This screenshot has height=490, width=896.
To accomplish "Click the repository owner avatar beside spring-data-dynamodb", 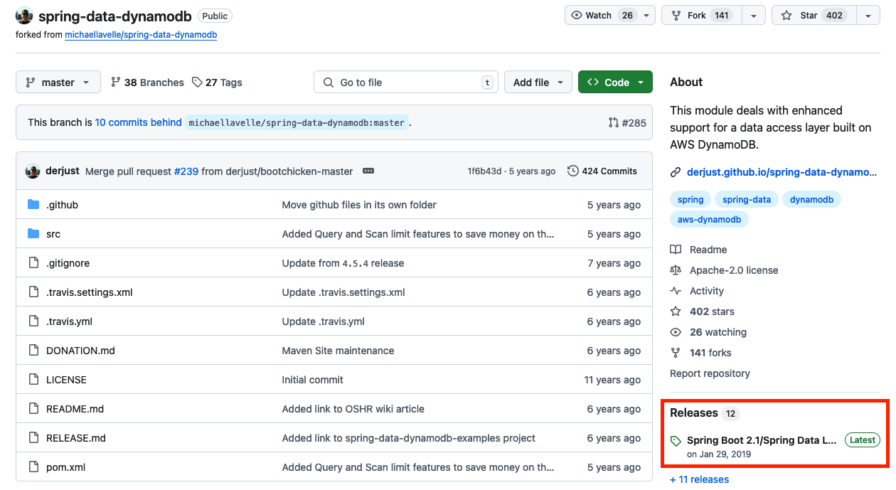I will [24, 16].
